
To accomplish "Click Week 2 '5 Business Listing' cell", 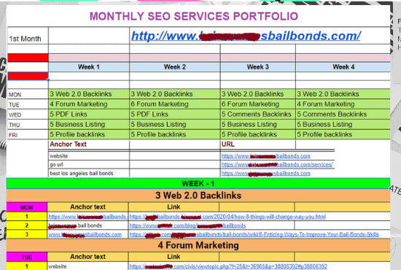I will pyautogui.click(x=175, y=124).
